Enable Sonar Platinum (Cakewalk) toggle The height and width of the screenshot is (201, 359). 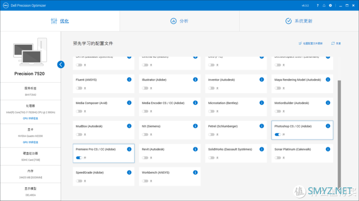(x=278, y=158)
